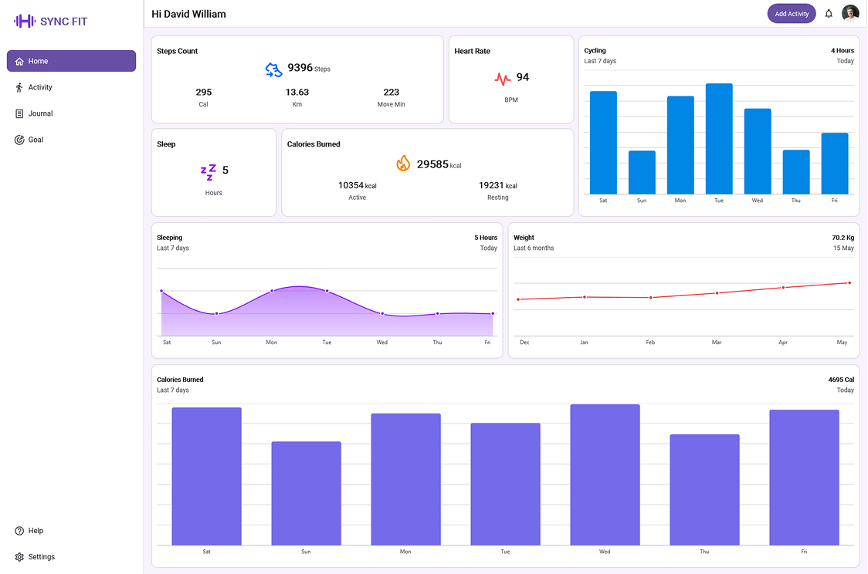Open the user profile avatar

tap(849, 13)
